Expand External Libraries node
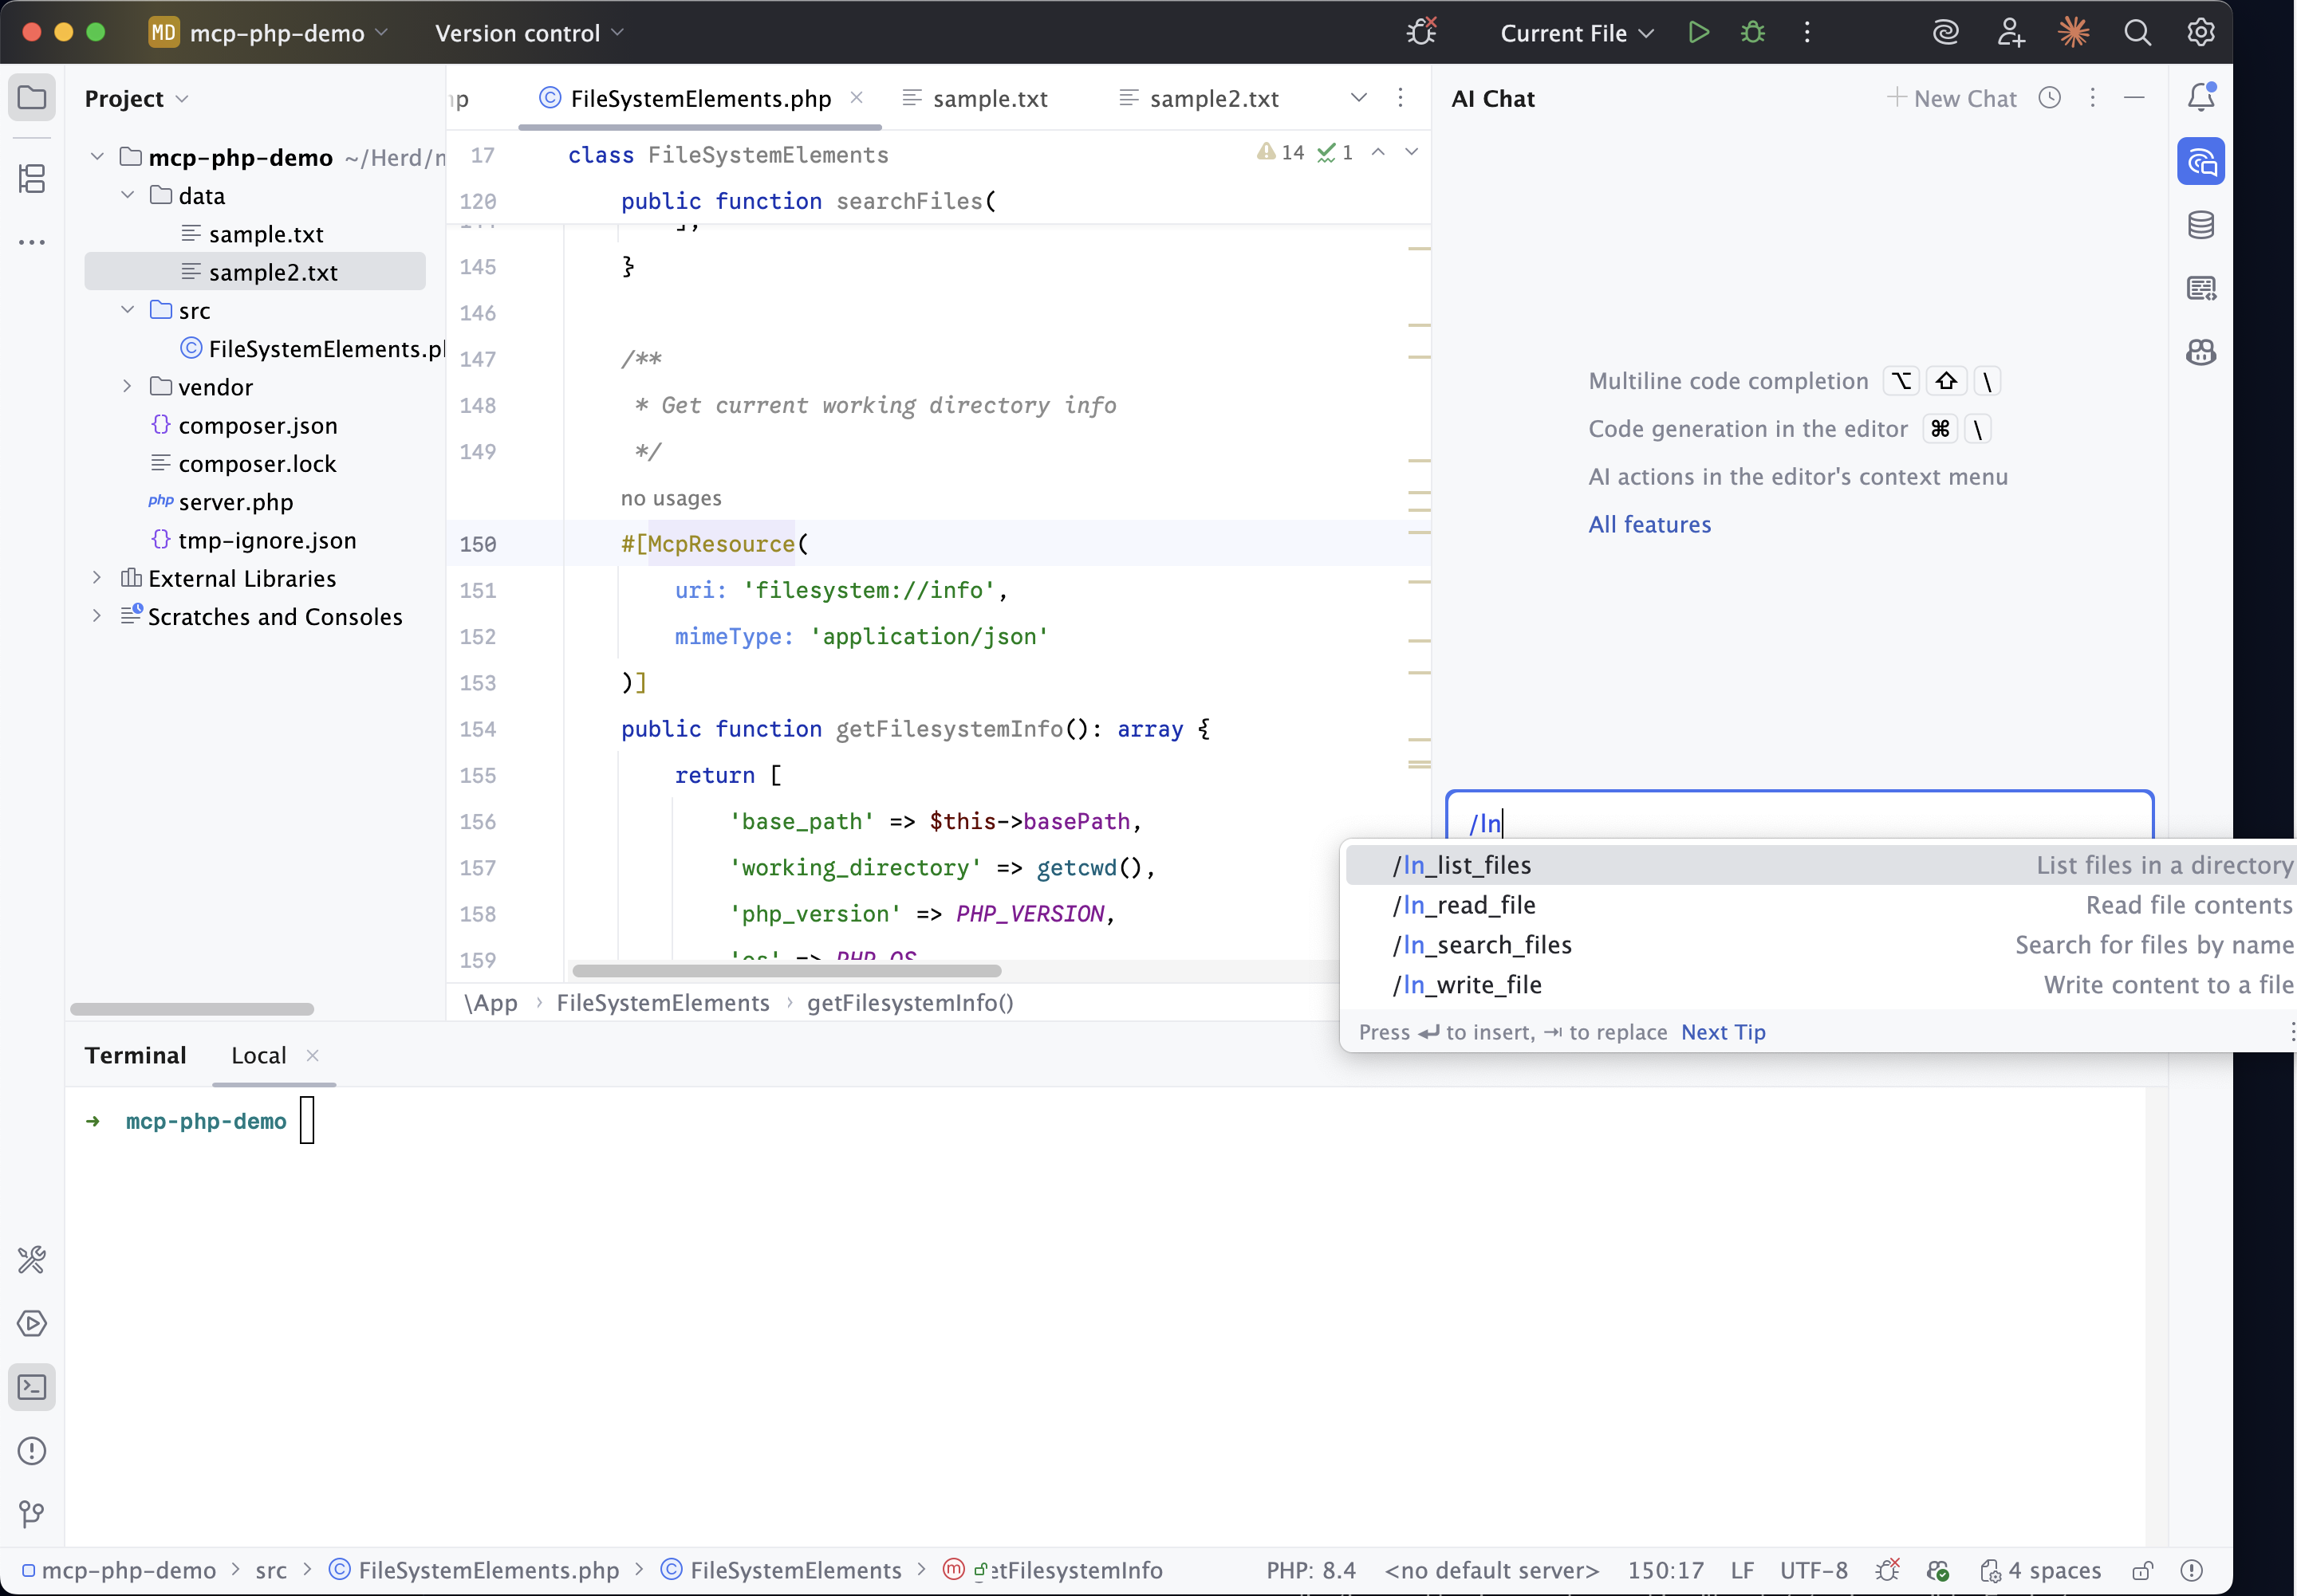2297x1596 pixels. coord(97,578)
